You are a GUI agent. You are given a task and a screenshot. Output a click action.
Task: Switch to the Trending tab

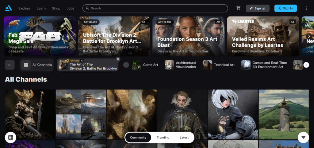(163, 137)
